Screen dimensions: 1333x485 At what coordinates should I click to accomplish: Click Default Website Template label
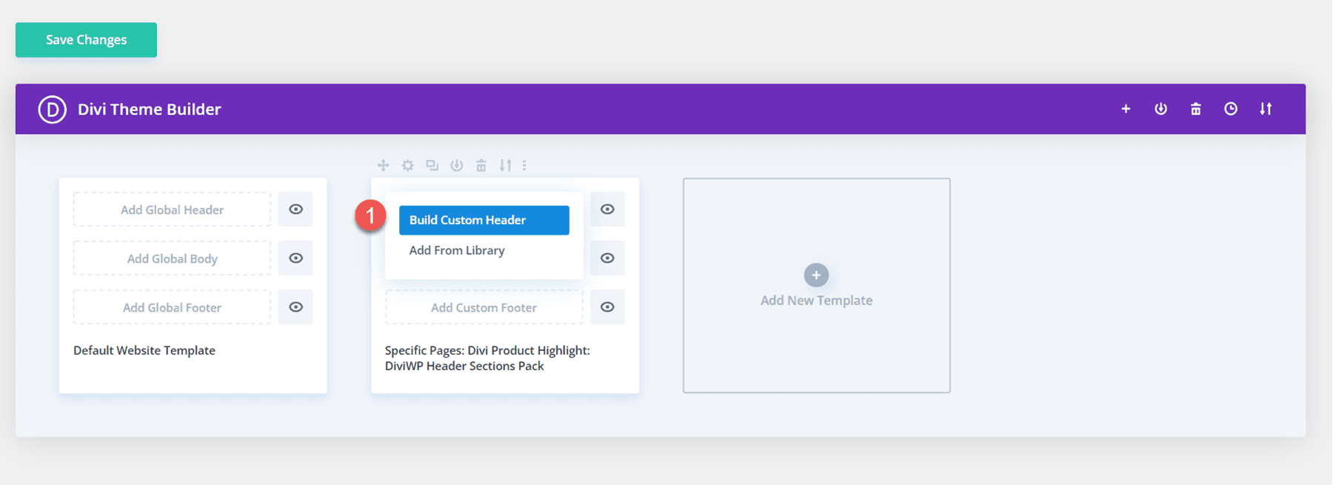tap(144, 350)
